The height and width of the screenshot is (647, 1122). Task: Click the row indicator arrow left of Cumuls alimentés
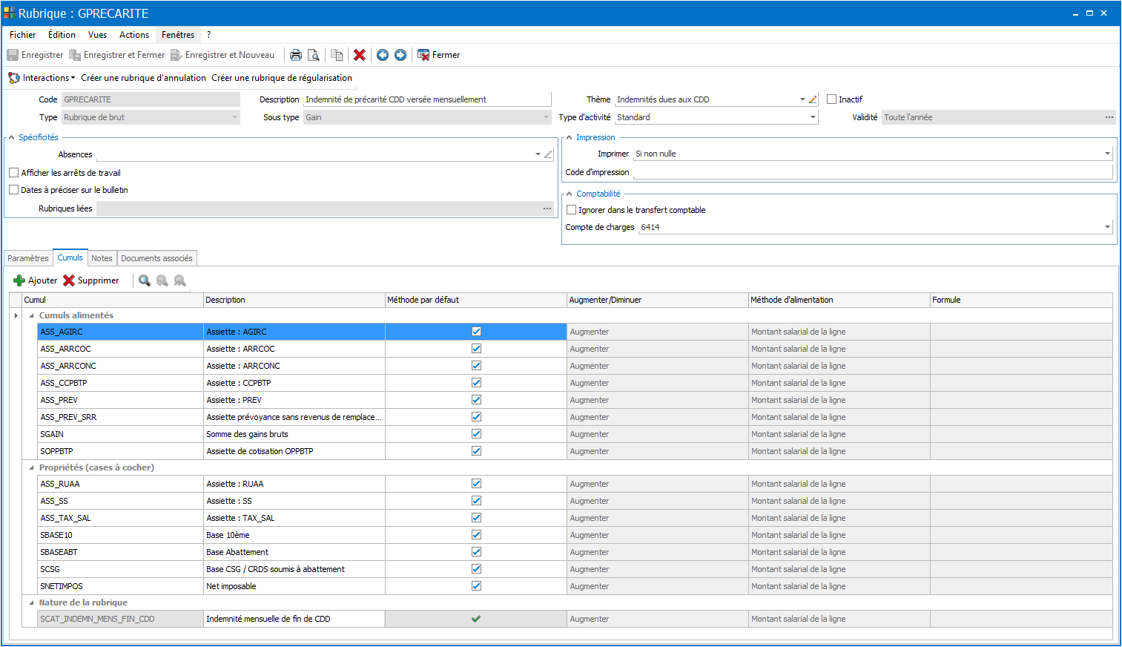pos(16,315)
